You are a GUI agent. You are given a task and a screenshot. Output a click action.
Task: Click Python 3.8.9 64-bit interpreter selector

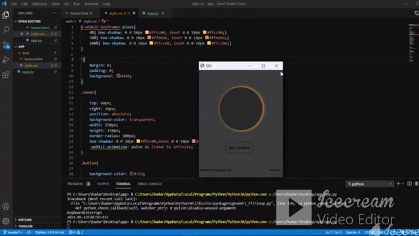[x=50, y=232]
